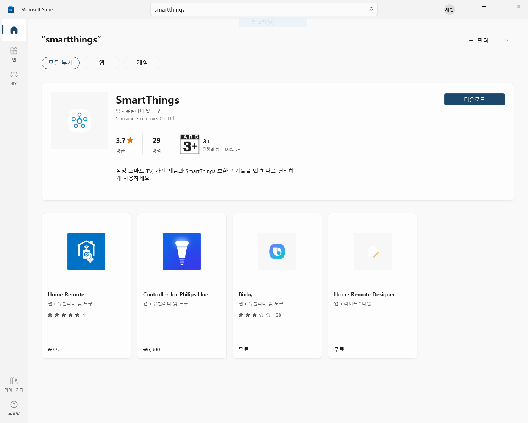
Task: Click the 29 ratings count
Action: [156, 140]
